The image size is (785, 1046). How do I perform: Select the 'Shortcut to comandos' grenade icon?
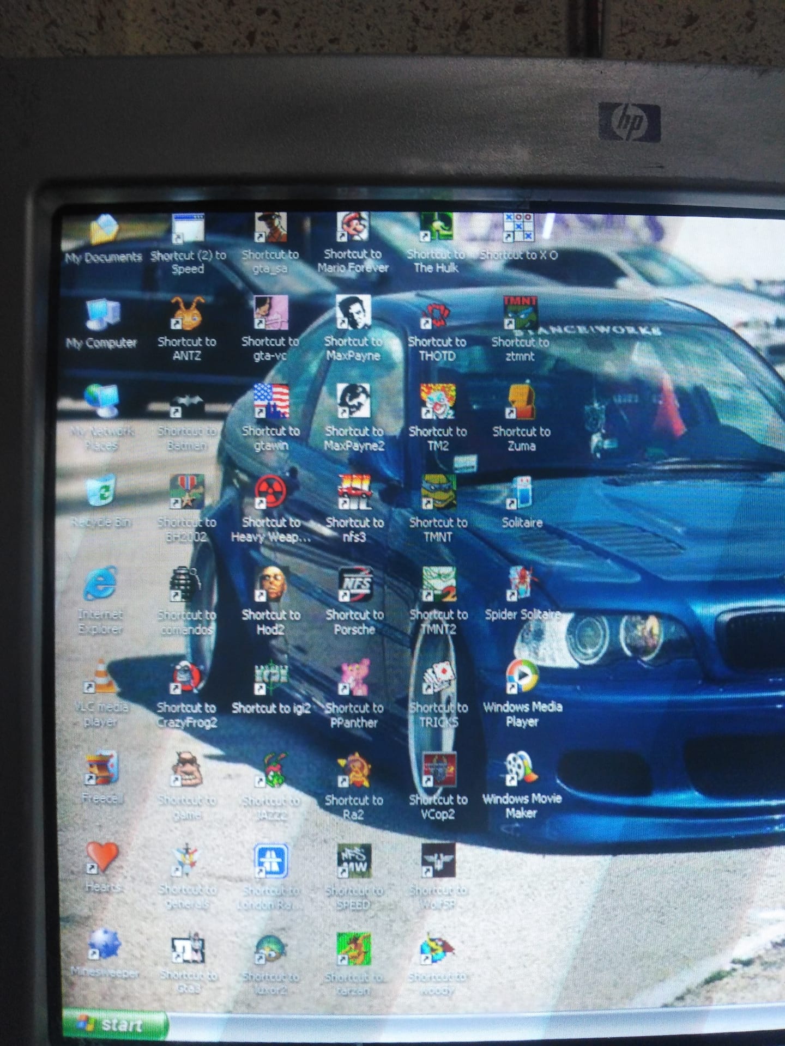[186, 585]
